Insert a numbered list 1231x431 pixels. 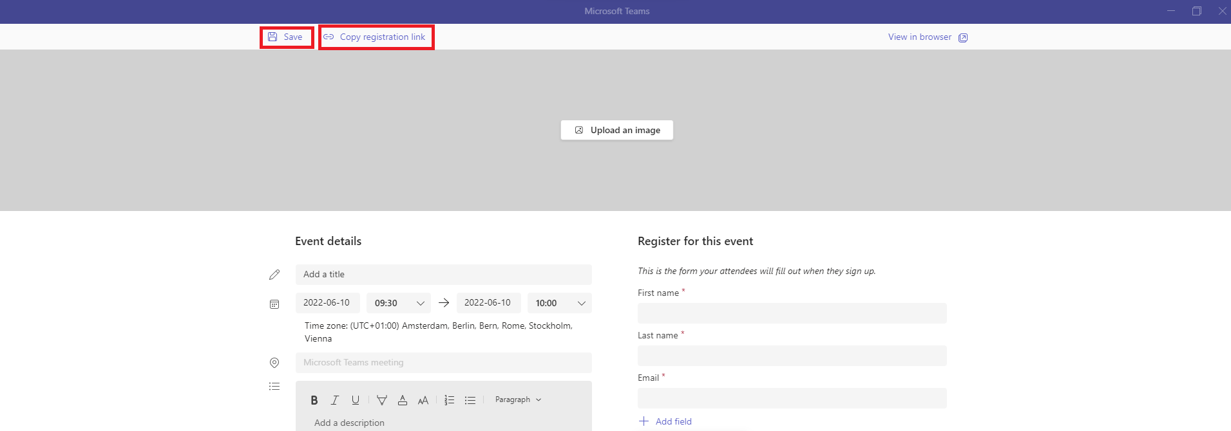tap(450, 400)
